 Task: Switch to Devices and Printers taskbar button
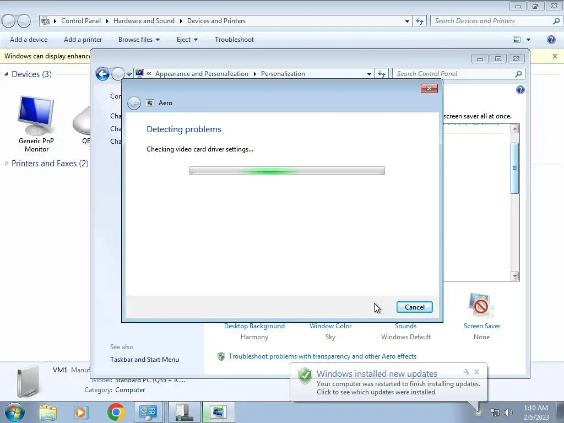pos(184,412)
